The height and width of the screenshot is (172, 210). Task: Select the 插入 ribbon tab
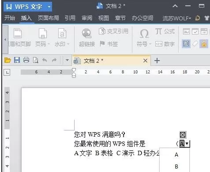click(x=26, y=18)
